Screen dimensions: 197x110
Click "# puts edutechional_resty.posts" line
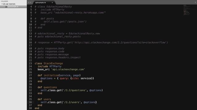(58, 37)
